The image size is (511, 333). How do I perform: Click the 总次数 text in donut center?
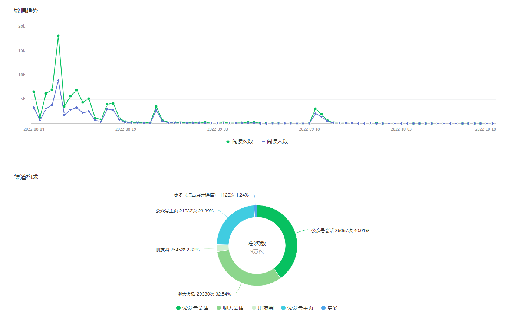(x=257, y=244)
